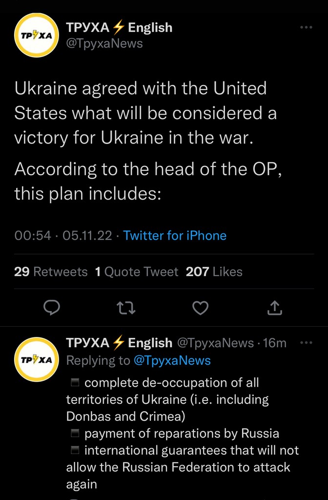
Task: Tap the 00:54 · 05.11.22 timestamp
Action: point(63,235)
